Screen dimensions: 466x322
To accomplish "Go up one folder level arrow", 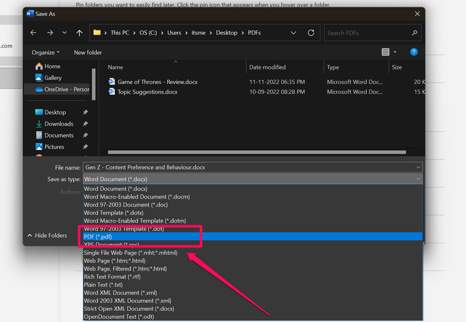I will coord(79,33).
